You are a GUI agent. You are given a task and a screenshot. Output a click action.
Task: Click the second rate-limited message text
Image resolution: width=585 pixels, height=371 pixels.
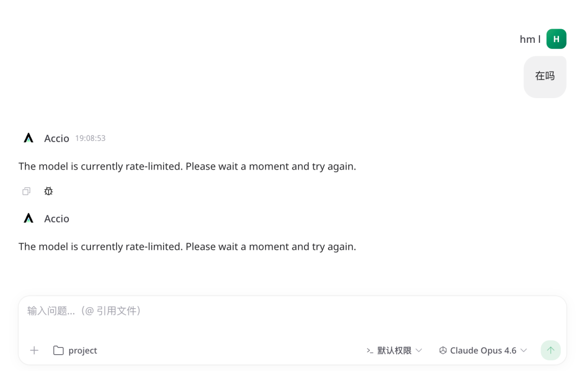(x=187, y=246)
